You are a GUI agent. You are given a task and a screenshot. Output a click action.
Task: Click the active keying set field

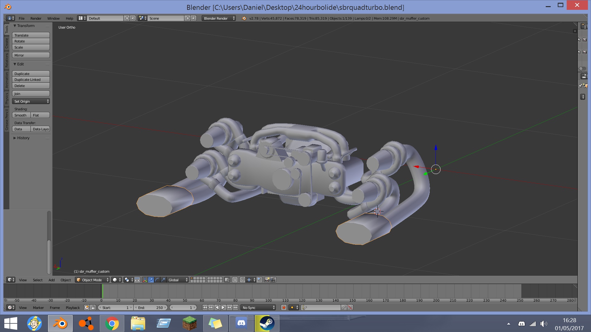[321, 307]
